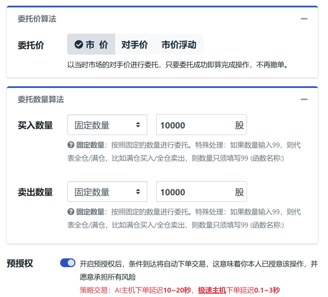
Task: Click the 预授权 label text
Action: 20,264
